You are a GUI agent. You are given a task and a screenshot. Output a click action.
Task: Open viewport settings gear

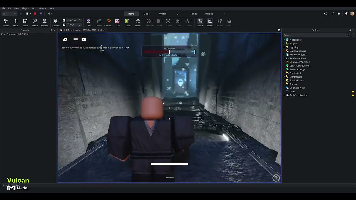pyautogui.click(x=279, y=30)
